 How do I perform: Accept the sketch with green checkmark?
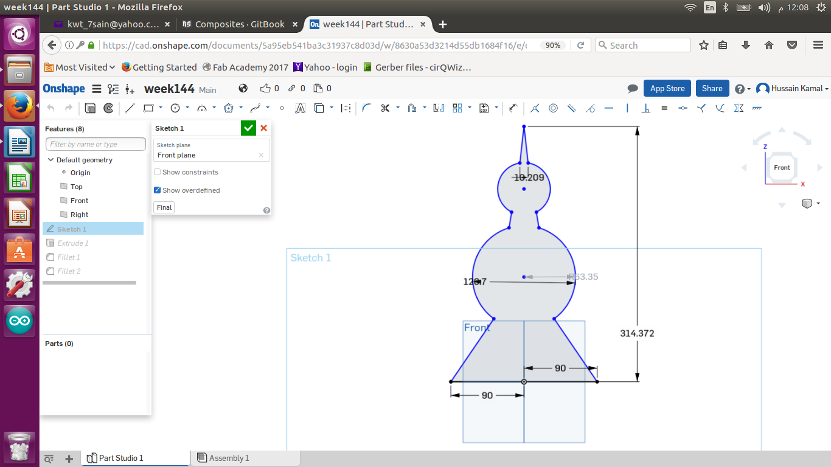pyautogui.click(x=248, y=128)
